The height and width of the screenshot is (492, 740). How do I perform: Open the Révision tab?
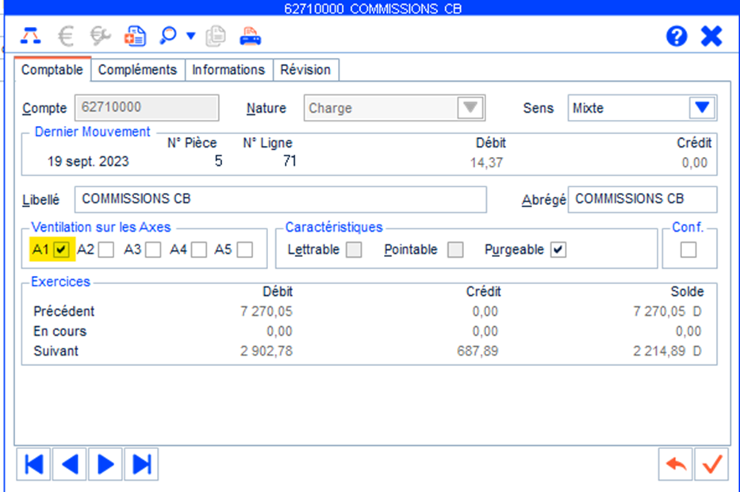[x=305, y=70]
